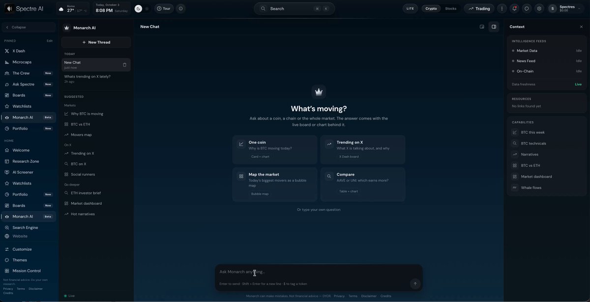This screenshot has width=590, height=302.
Task: Open the Trading button
Action: point(479,8)
